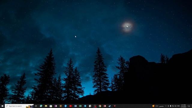Open the Action Center notifications icon

(x=189, y=106)
